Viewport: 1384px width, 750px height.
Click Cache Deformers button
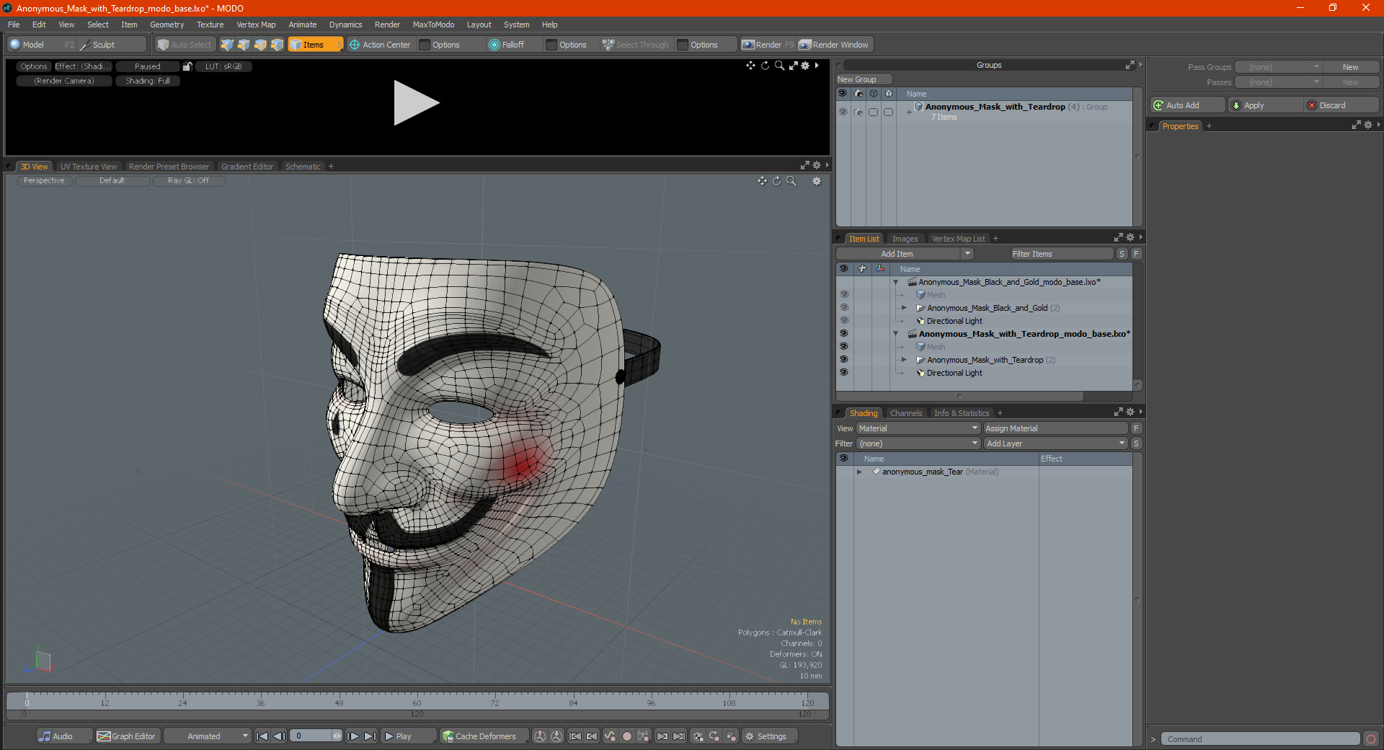pos(484,736)
